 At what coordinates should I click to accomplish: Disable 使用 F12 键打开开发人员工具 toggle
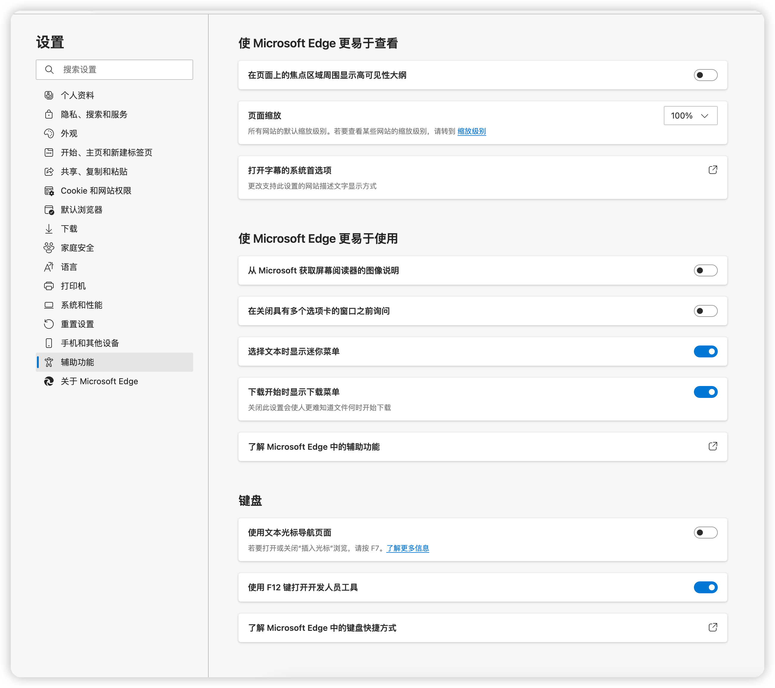click(x=706, y=587)
